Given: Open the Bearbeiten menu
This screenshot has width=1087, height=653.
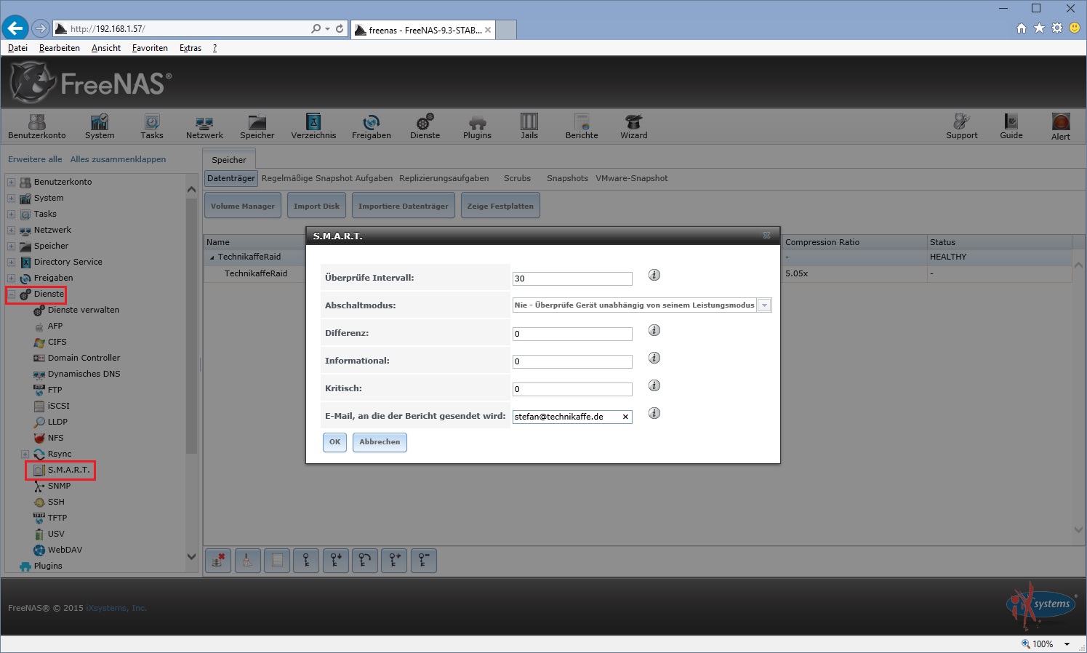Looking at the screenshot, I should [x=60, y=48].
